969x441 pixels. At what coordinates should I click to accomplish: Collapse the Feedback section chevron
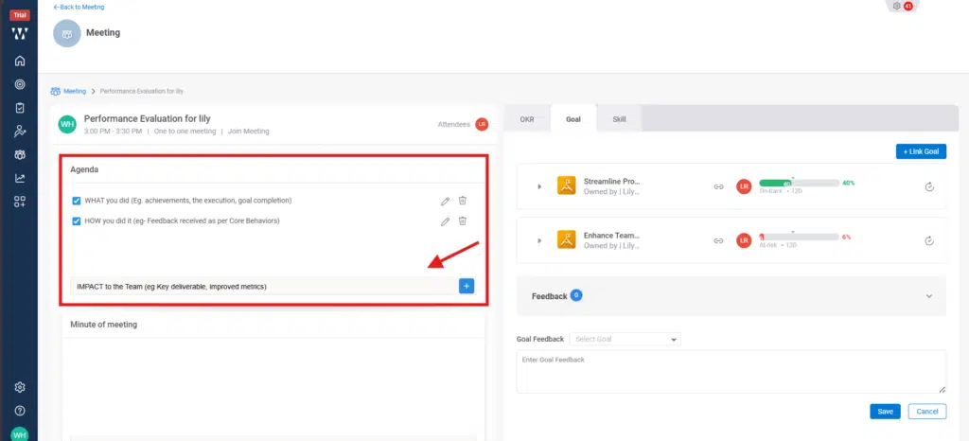coord(927,296)
